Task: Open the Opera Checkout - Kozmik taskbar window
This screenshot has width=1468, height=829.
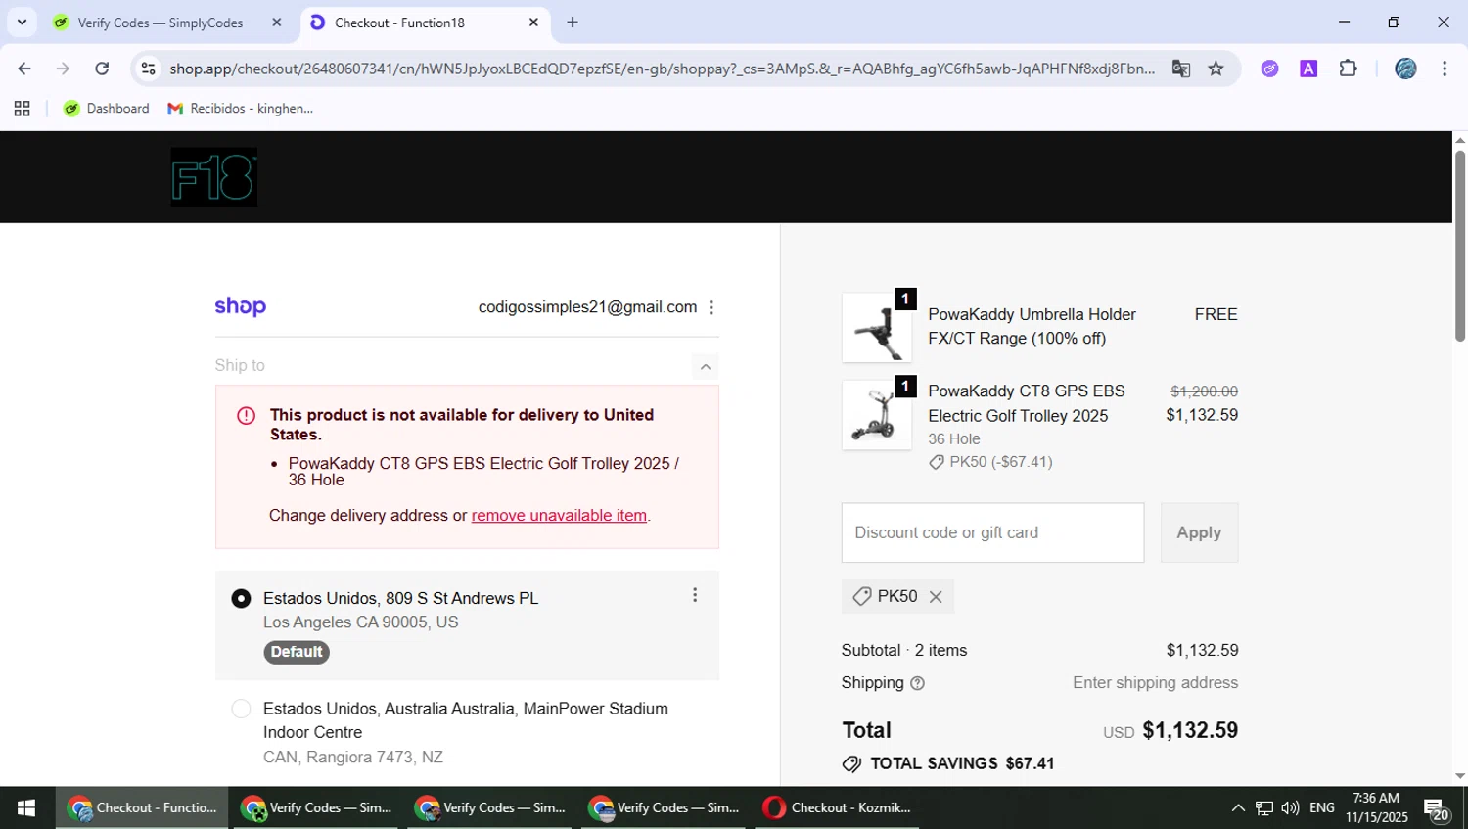Action: click(838, 808)
